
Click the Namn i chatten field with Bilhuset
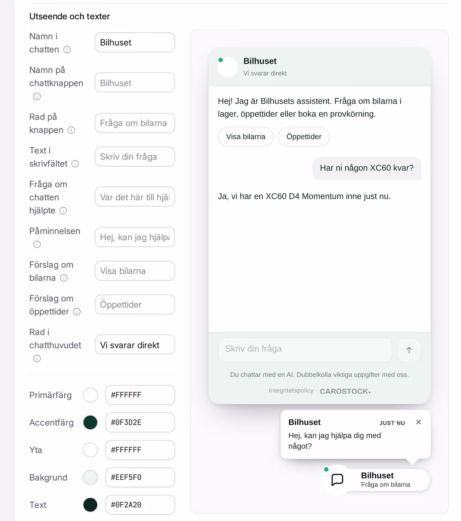pos(135,42)
